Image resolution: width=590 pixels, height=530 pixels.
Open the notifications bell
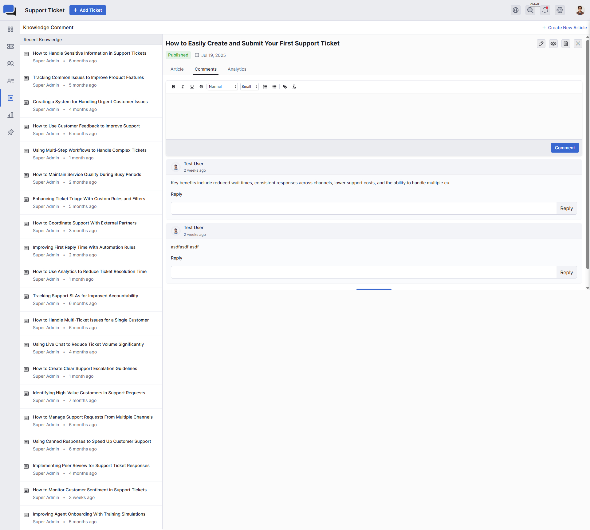(x=545, y=10)
